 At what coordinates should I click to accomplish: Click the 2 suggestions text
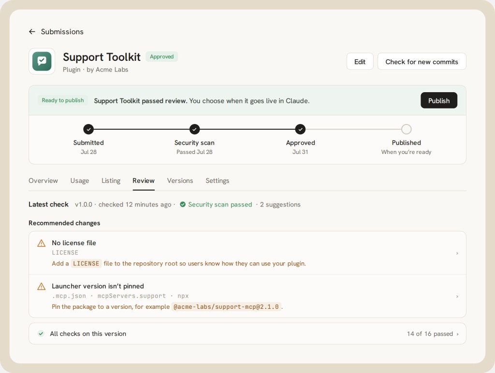280,205
